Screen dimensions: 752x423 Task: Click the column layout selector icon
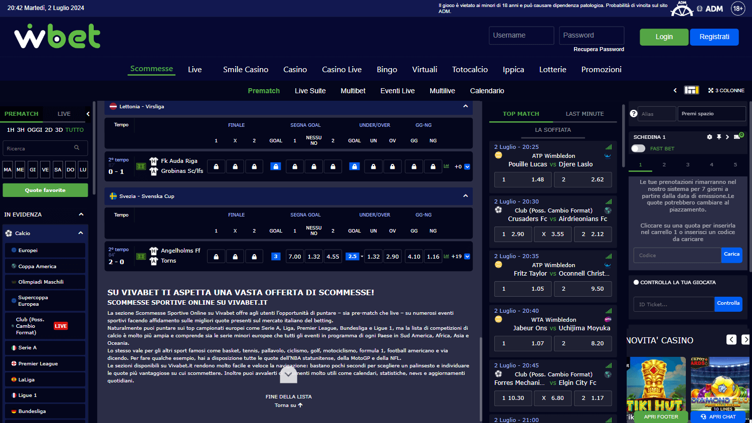tap(691, 90)
